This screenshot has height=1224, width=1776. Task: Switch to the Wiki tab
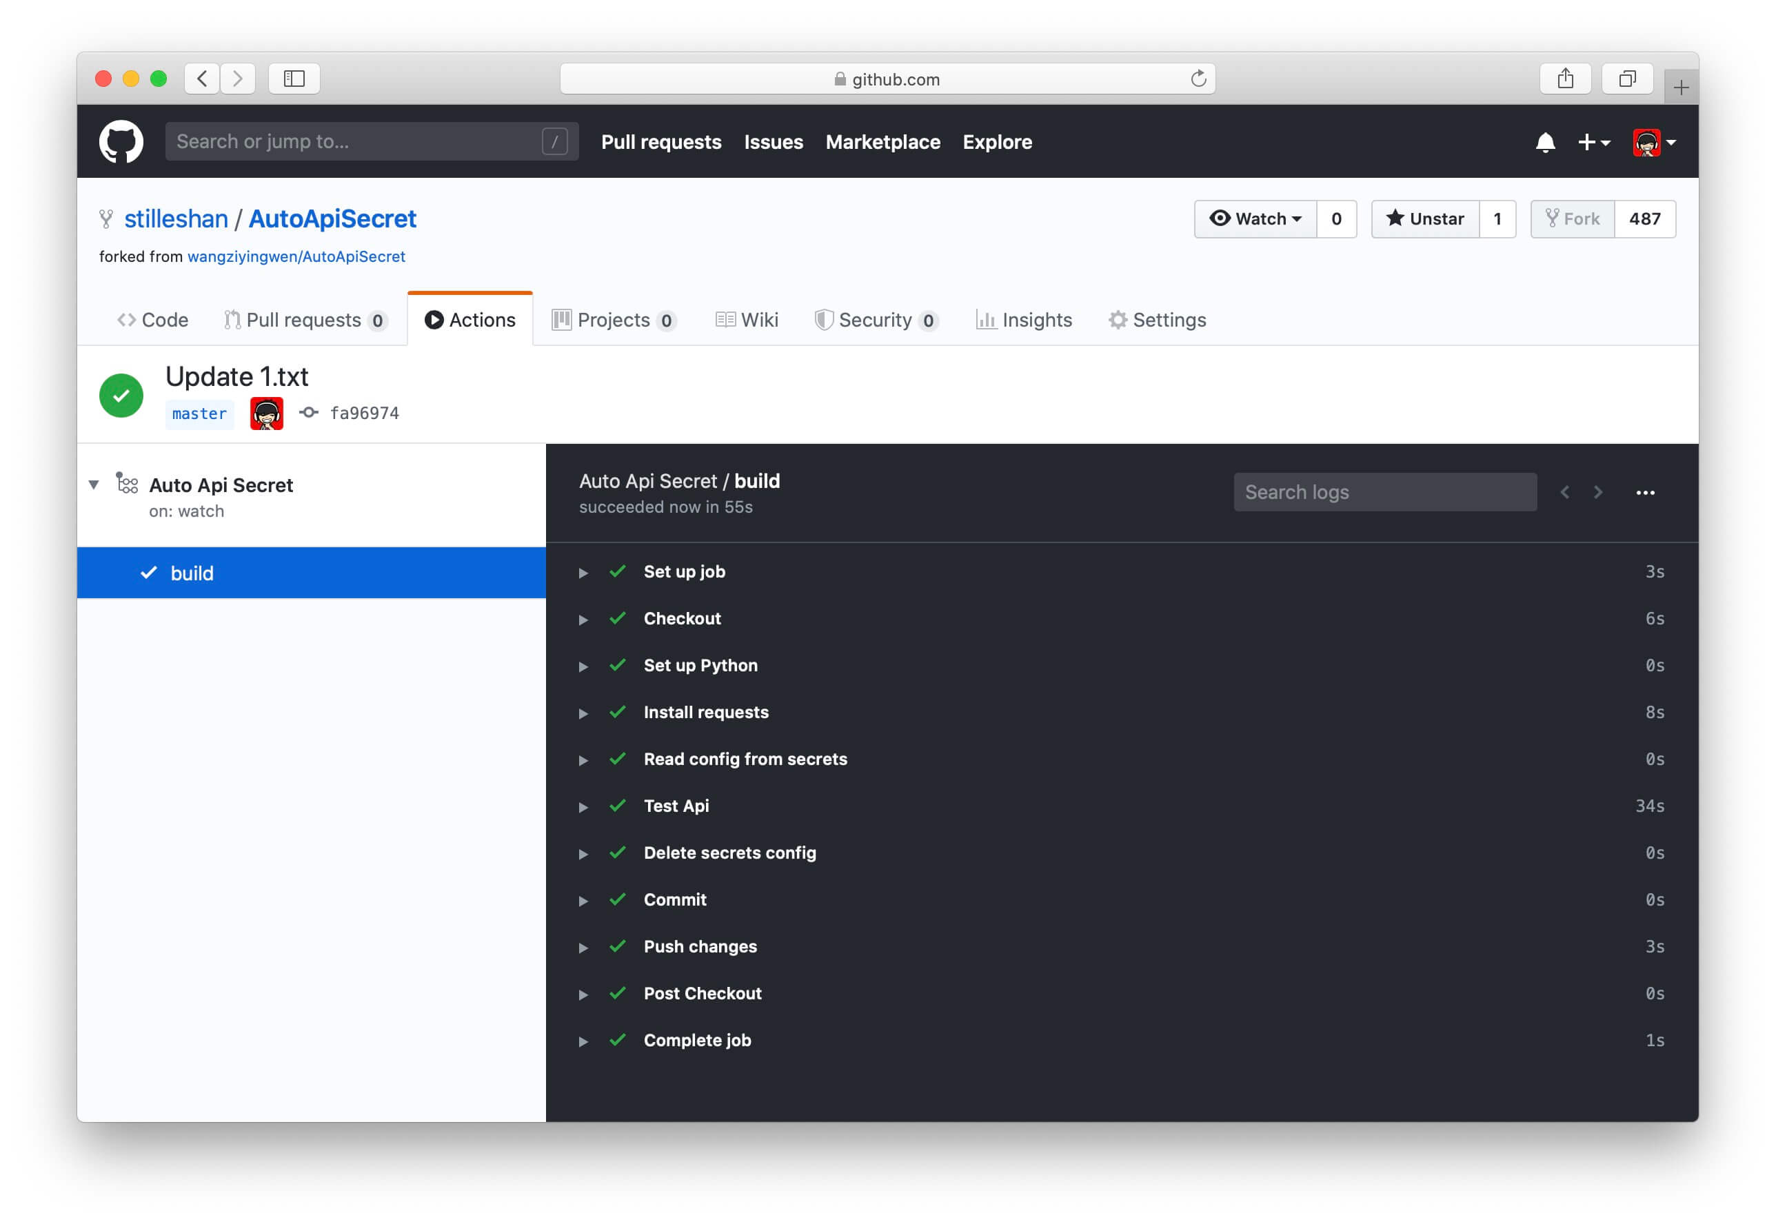point(747,320)
